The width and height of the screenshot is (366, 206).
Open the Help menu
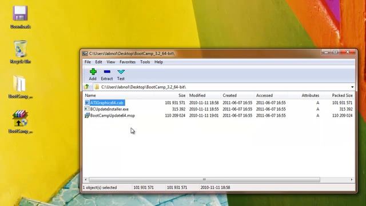pyautogui.click(x=159, y=62)
